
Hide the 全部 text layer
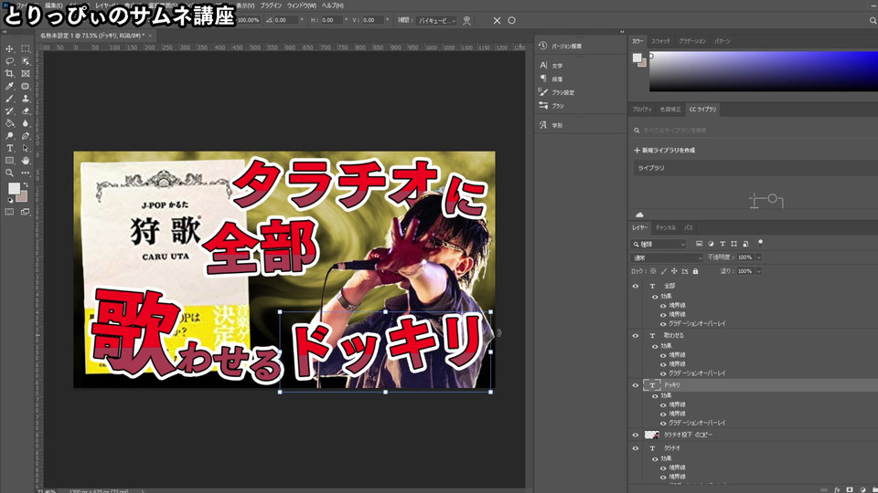pyautogui.click(x=636, y=286)
